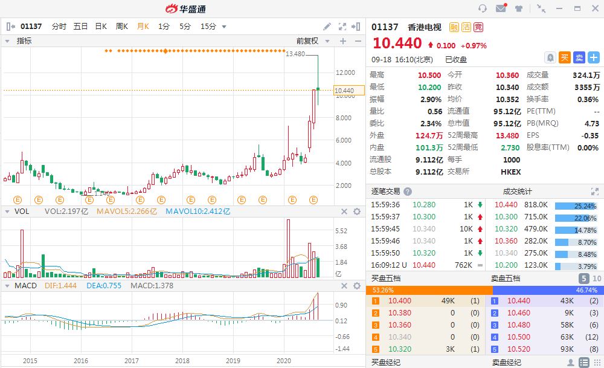Select bid level 1 price 10.400
The width and height of the screenshot is (604, 368).
399,301
